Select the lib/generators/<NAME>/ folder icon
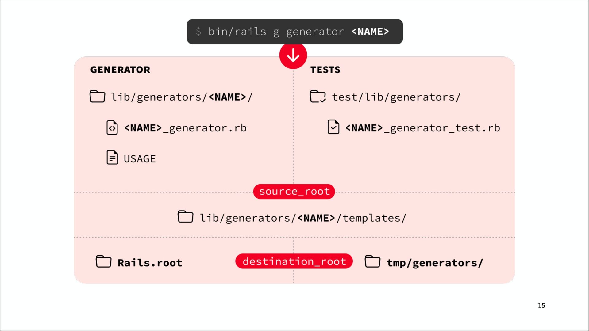Screen dimensions: 589x331 pos(97,97)
